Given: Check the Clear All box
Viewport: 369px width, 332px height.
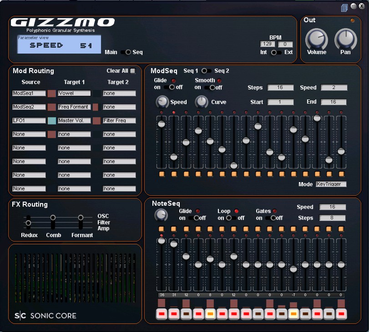Looking at the screenshot, I should click(x=133, y=71).
